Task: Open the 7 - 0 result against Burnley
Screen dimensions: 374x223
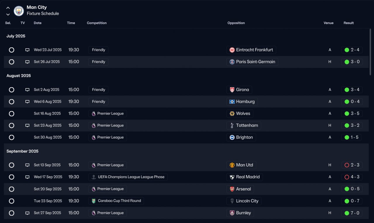Action: pos(352,213)
